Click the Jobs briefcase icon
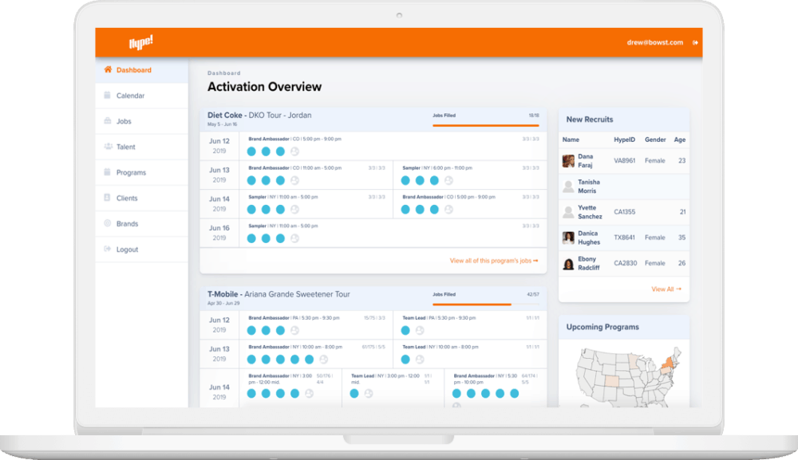Image resolution: width=798 pixels, height=460 pixels. 108,120
